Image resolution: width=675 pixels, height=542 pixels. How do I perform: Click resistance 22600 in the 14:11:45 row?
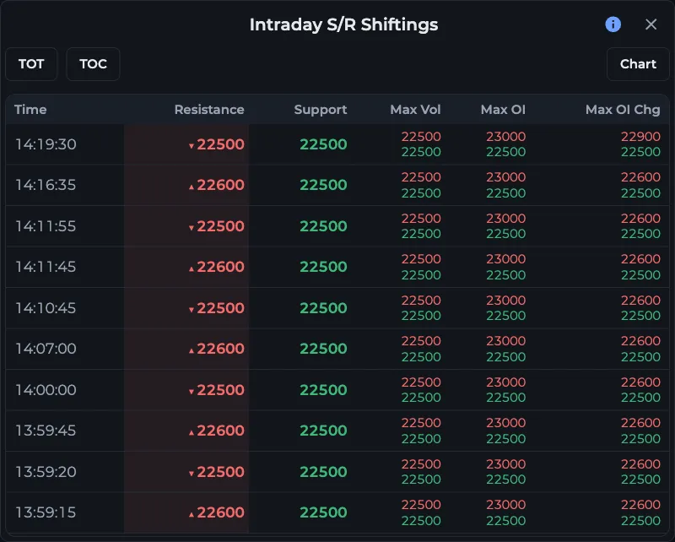pyautogui.click(x=220, y=267)
